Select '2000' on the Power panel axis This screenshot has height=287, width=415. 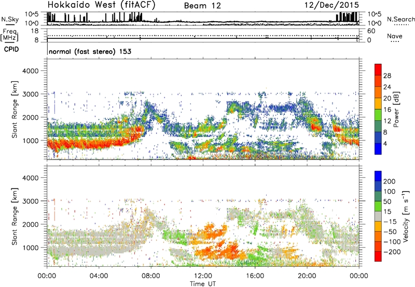click(x=30, y=117)
